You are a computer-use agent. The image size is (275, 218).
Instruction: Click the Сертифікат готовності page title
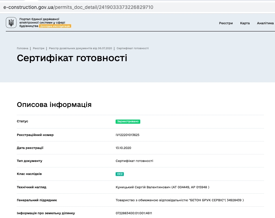(x=72, y=58)
